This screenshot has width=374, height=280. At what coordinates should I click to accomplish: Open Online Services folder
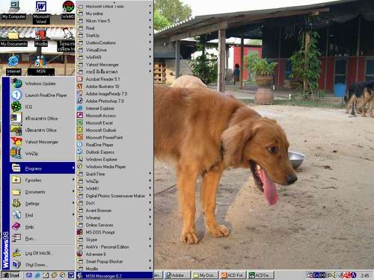[114, 225]
